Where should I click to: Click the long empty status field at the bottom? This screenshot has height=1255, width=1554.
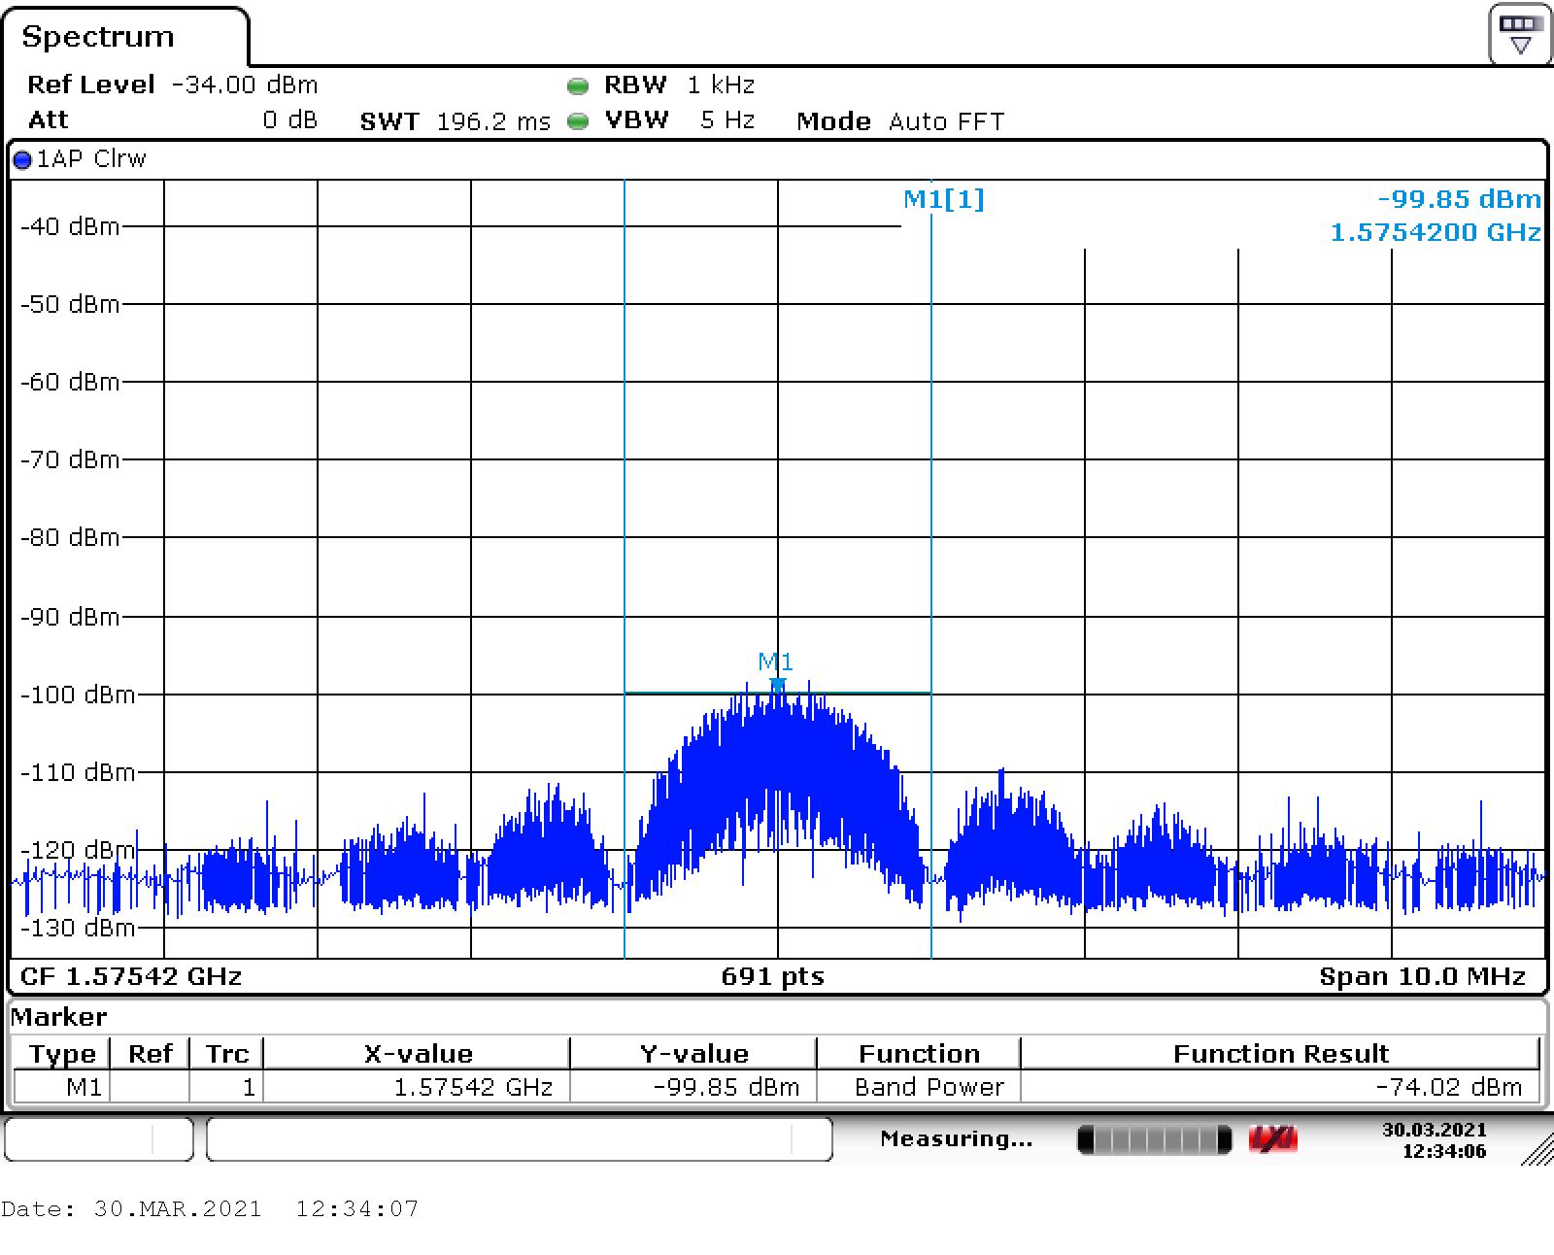tap(520, 1139)
